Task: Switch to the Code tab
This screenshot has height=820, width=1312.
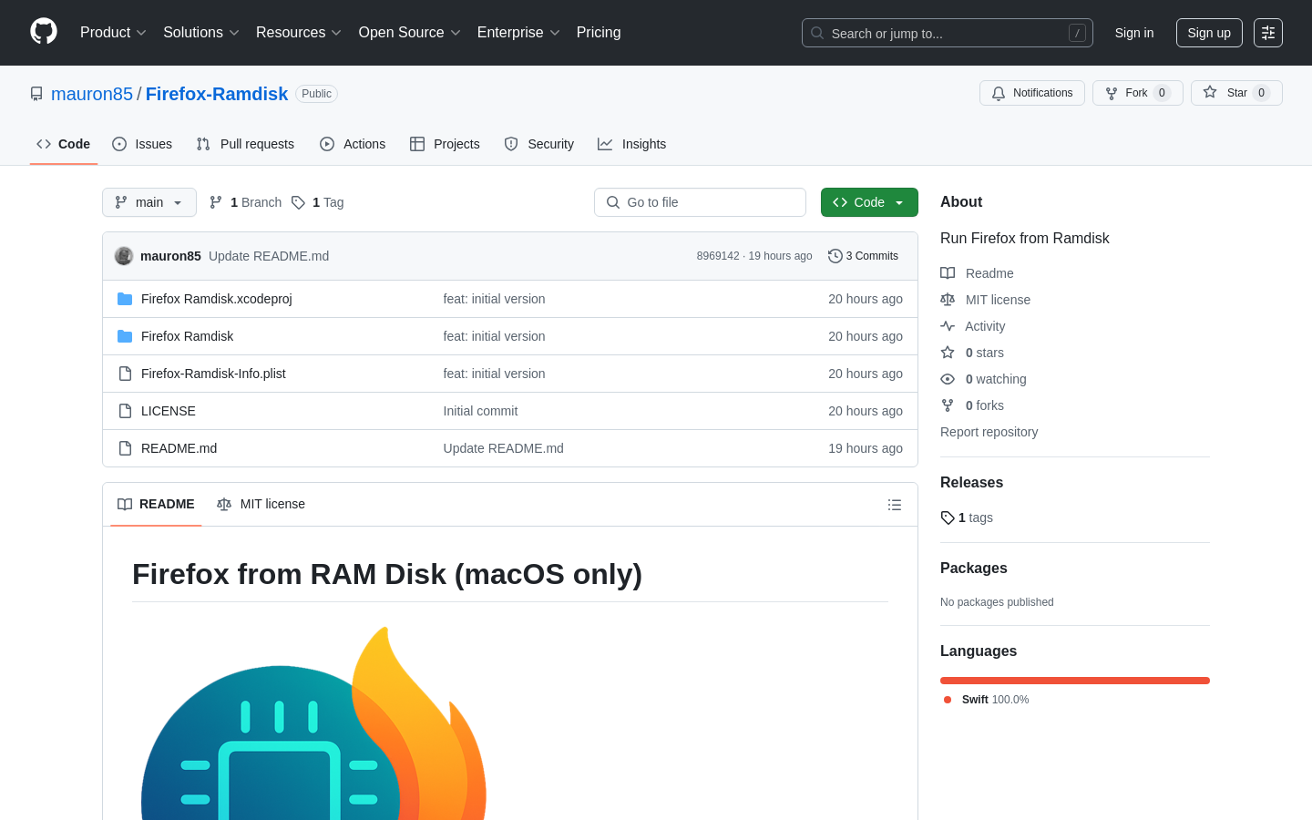Action: pyautogui.click(x=64, y=144)
